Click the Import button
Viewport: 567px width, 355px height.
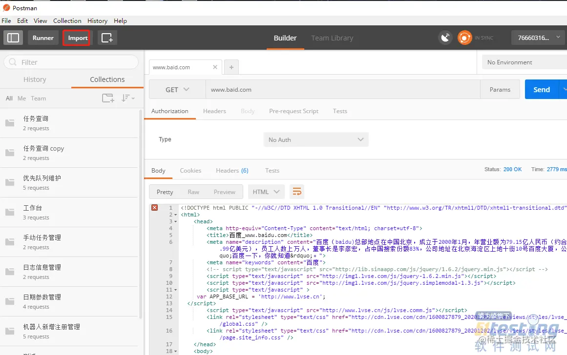click(x=78, y=38)
